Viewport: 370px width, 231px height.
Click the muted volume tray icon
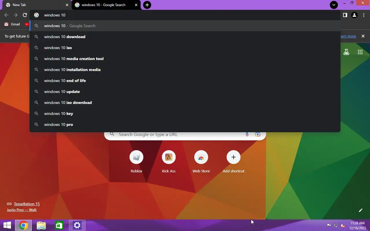[x=343, y=226]
